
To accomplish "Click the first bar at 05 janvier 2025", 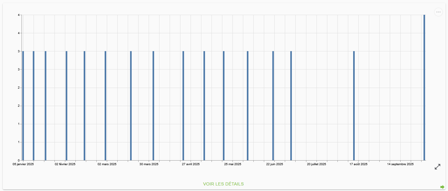I will 23,106.
